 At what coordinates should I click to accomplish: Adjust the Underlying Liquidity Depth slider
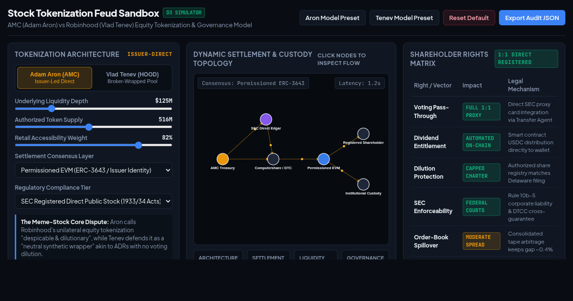coord(94,108)
